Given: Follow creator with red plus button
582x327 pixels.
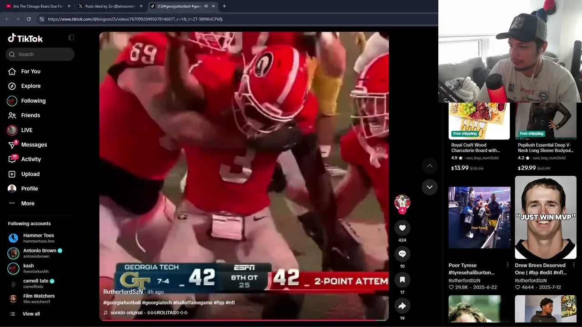Looking at the screenshot, I should pos(402,211).
